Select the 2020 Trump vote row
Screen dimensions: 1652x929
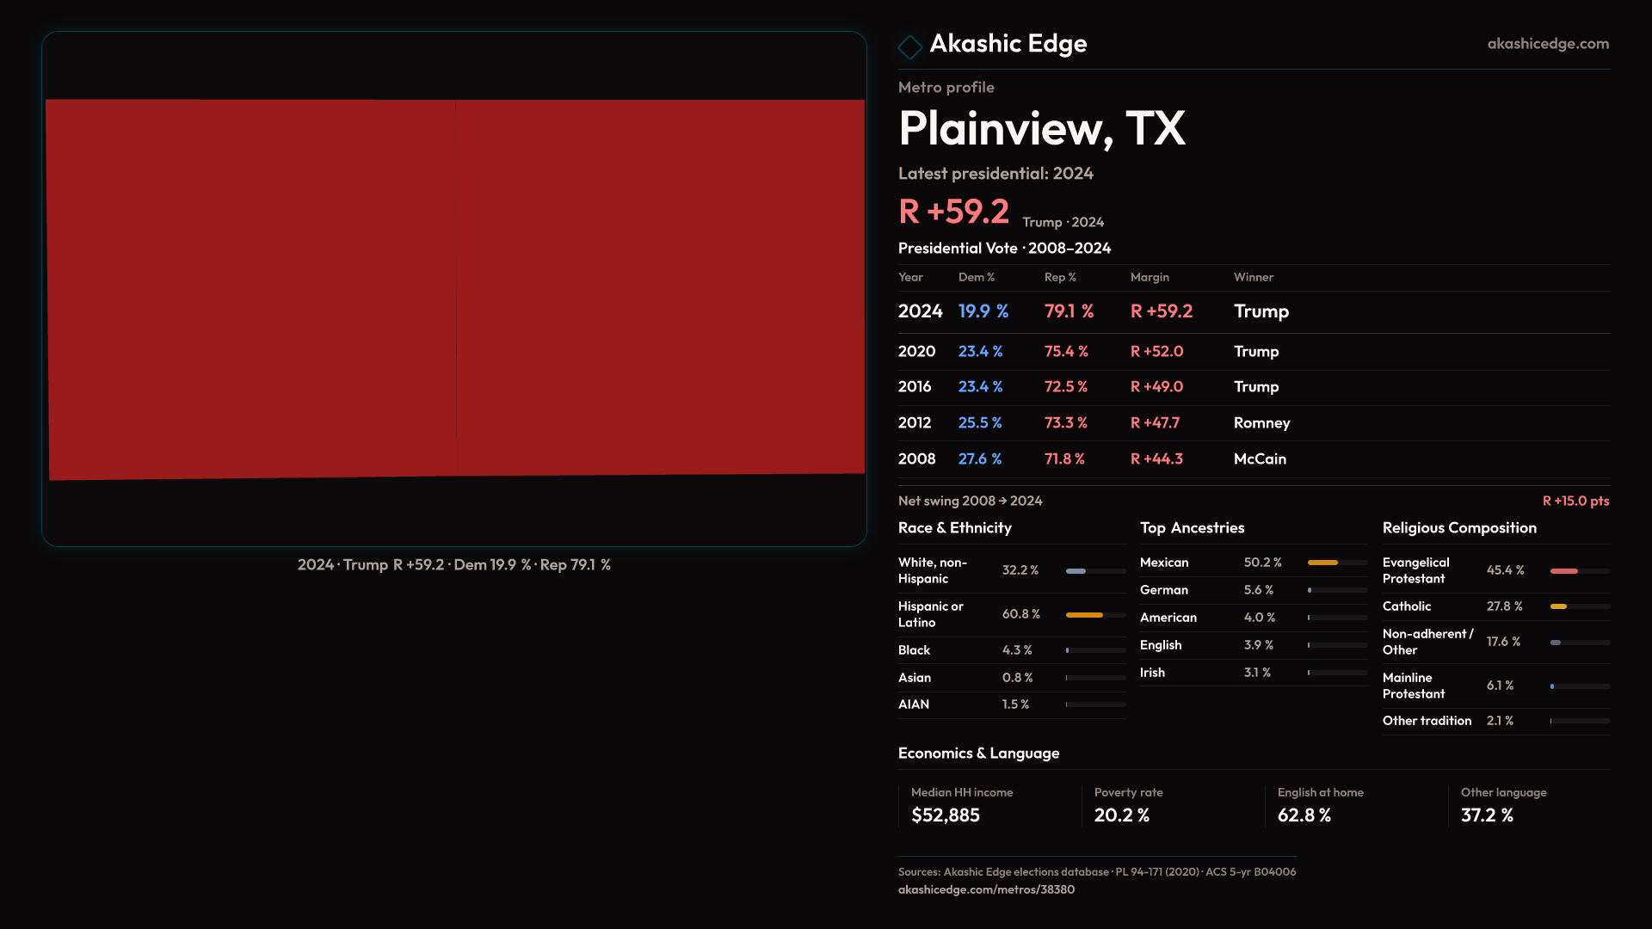pyautogui.click(x=1093, y=351)
